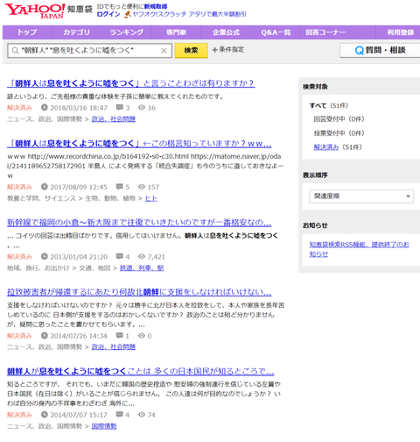
Task: Click the clock icon beside 2018/03/16 18:47
Action: 44,108
